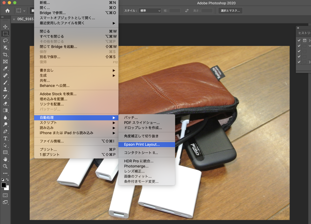The image size is (311, 224).
Task: Click the 幅 width input field
Action: coord(175,11)
